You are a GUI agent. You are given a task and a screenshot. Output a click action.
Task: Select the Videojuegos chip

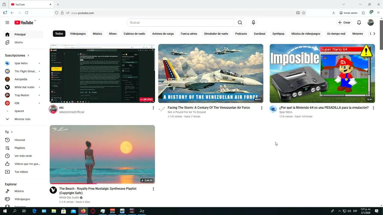point(78,34)
